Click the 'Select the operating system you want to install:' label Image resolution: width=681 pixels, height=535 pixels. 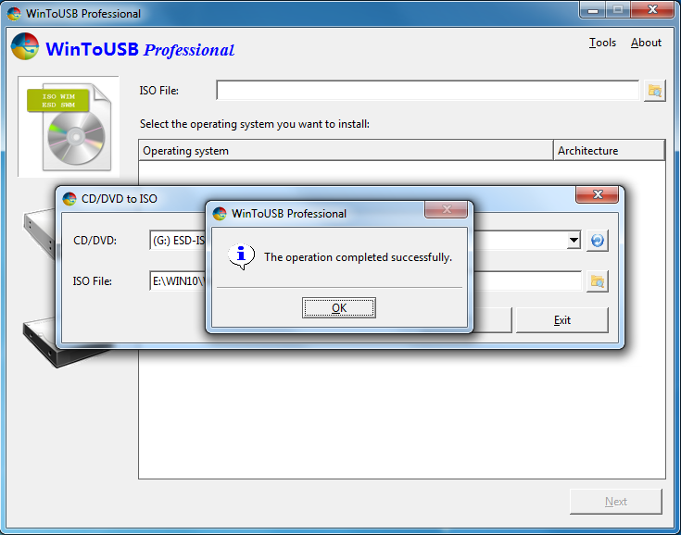(x=255, y=124)
